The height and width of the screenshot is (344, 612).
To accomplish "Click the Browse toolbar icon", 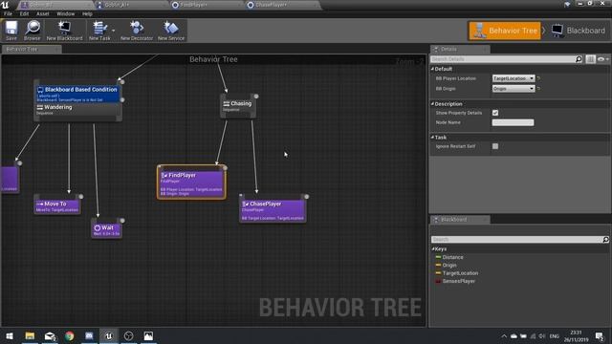I will pos(32,31).
